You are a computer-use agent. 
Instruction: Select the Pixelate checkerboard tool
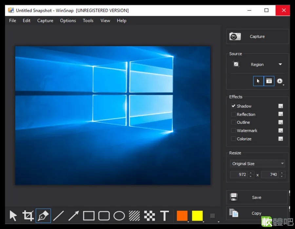click(149, 216)
